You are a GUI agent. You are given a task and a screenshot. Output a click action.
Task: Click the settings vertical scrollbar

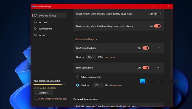pyautogui.click(x=172, y=58)
